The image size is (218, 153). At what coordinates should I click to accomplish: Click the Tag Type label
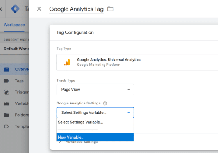pos(64,49)
